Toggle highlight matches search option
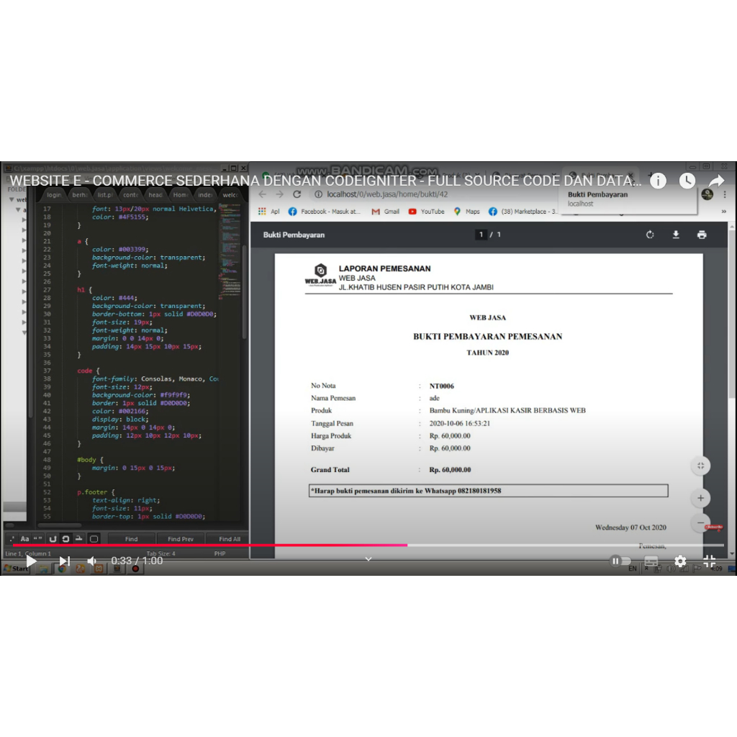737x737 pixels. click(x=94, y=538)
